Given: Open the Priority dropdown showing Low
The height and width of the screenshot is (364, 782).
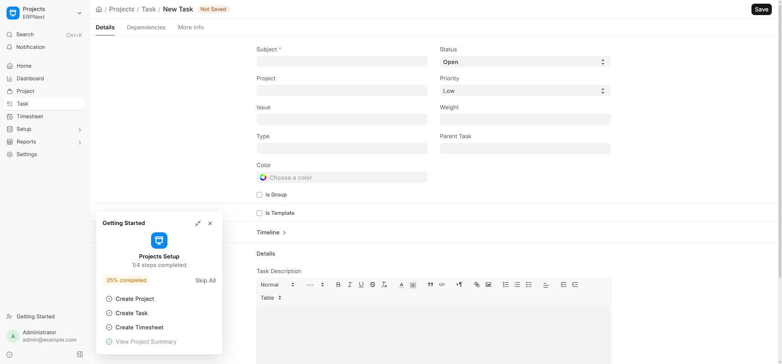Looking at the screenshot, I should pos(525,91).
